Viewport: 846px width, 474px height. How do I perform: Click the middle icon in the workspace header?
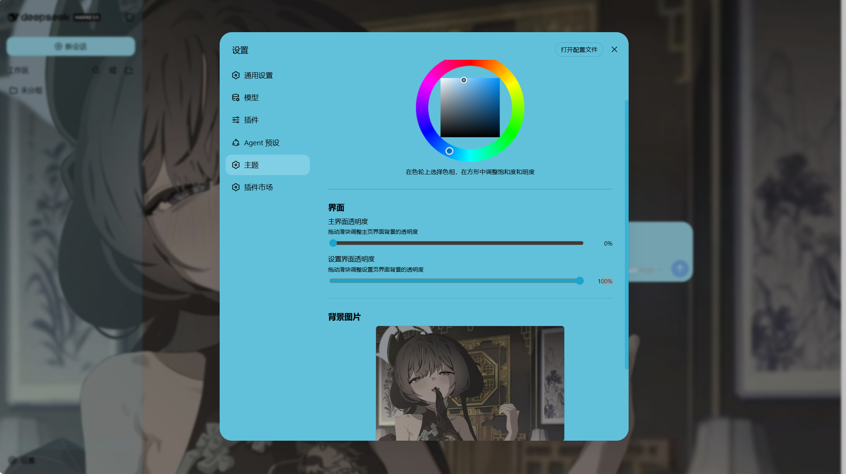click(x=112, y=70)
